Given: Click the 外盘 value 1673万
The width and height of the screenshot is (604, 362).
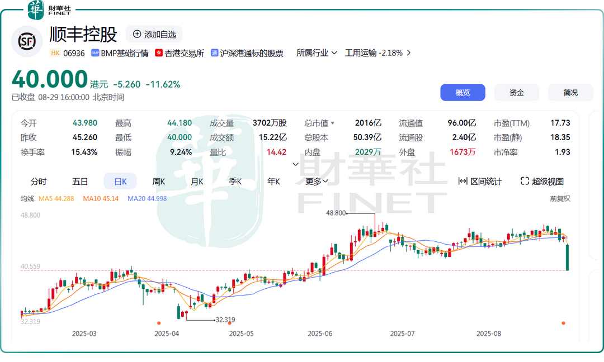Looking at the screenshot, I should click(463, 152).
